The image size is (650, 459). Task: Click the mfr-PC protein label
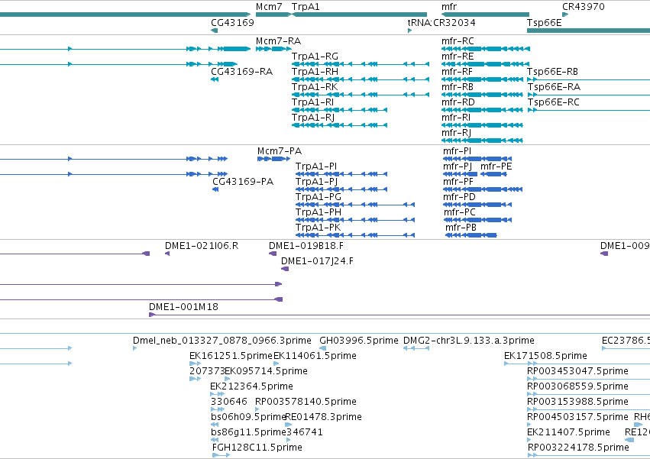[460, 213]
